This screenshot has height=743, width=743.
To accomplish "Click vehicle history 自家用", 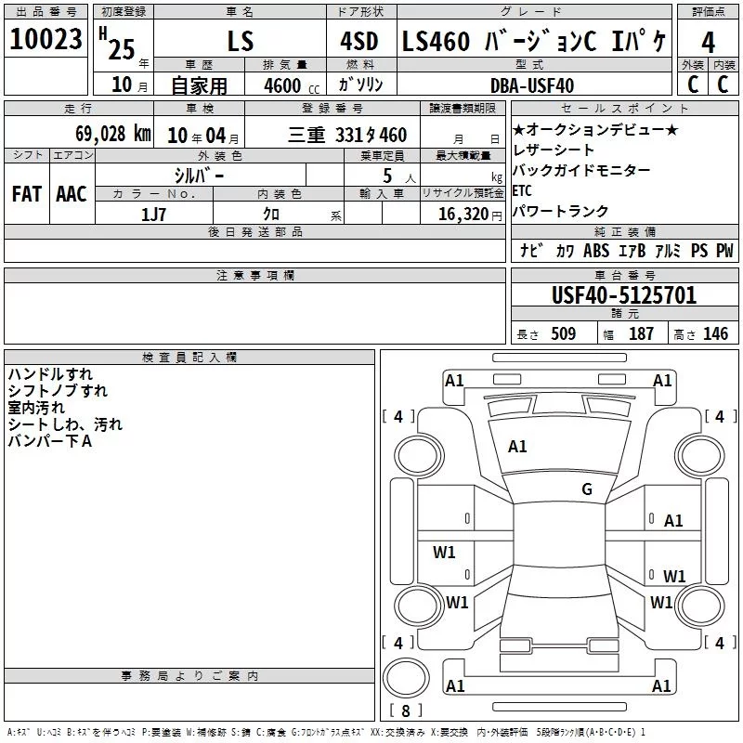I will [199, 85].
